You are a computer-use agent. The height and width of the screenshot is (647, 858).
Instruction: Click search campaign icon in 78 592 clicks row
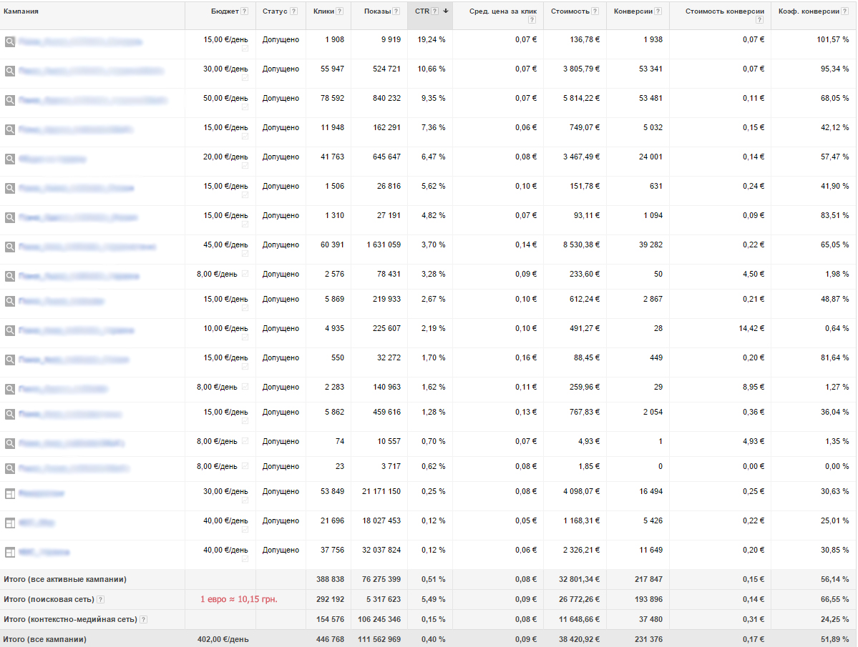click(x=10, y=101)
